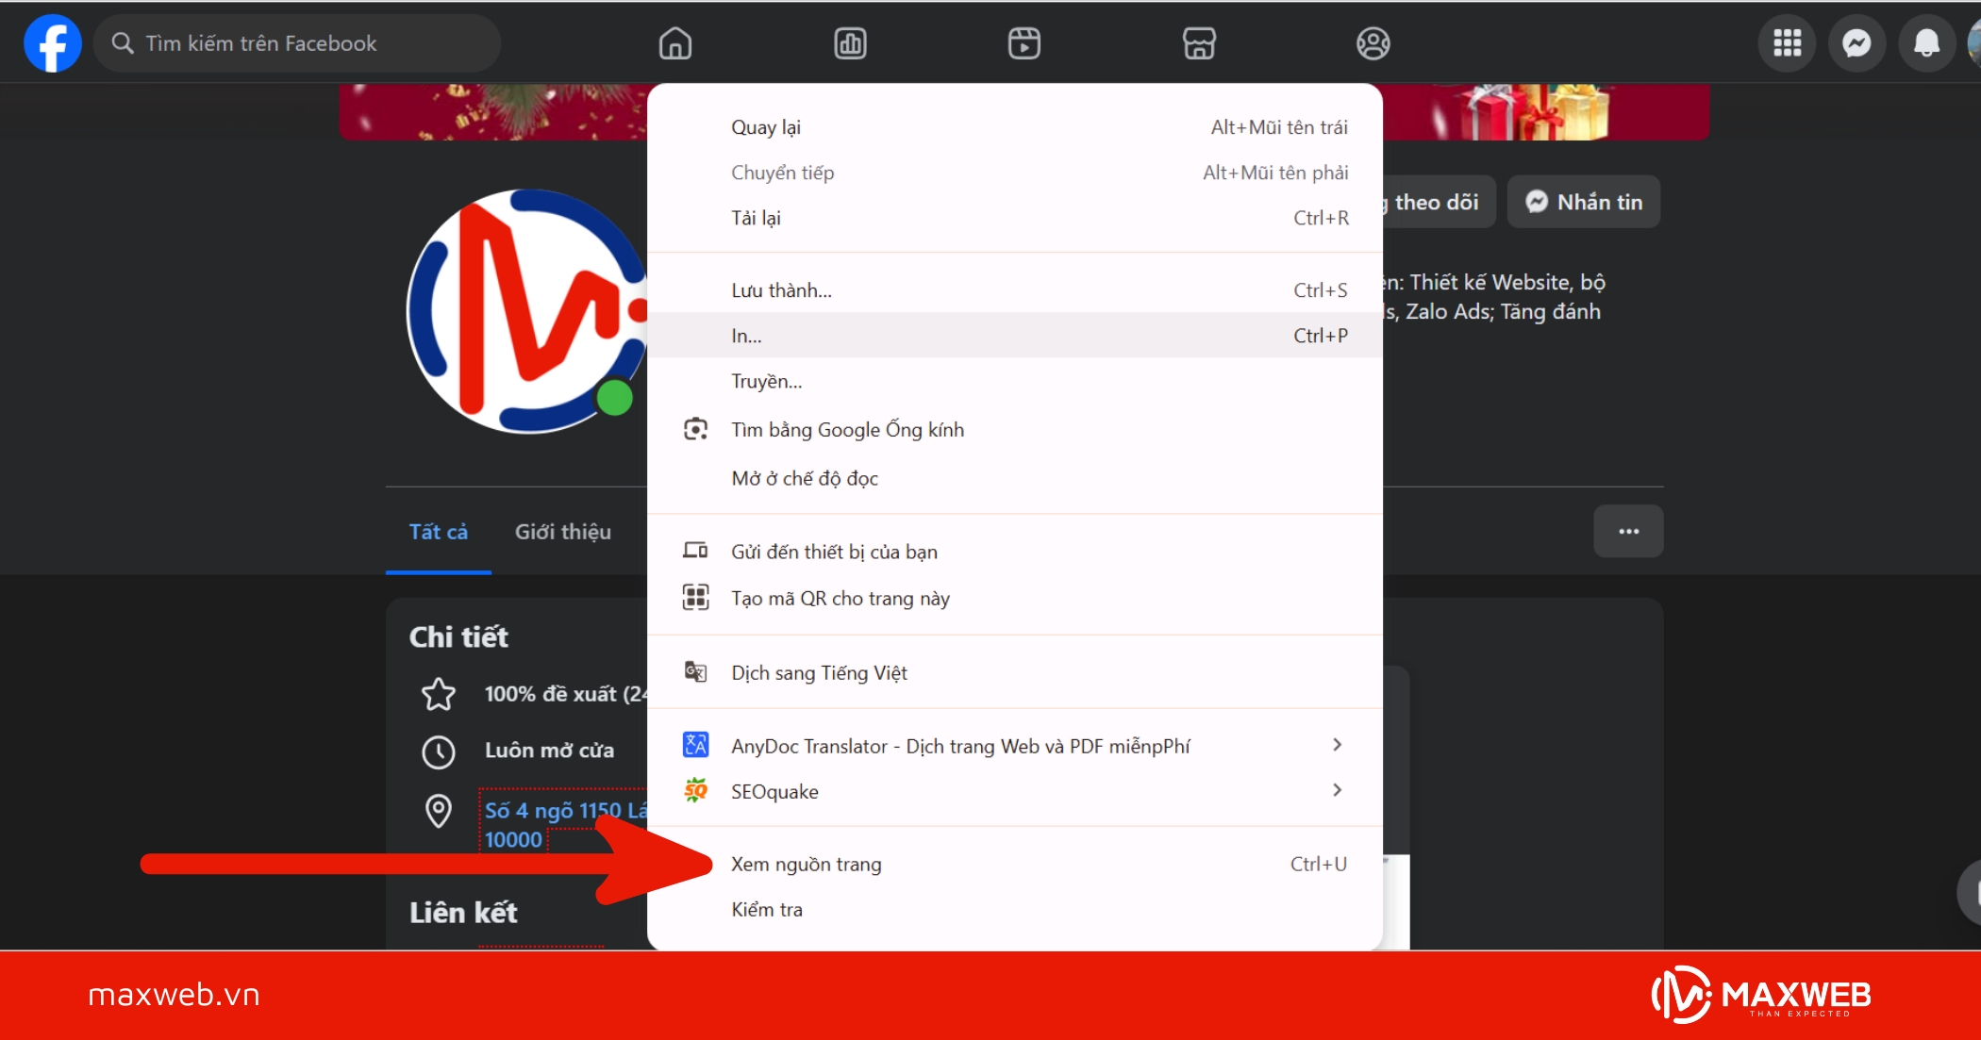
Task: Select Xem nguồn trang from the menu
Action: (x=807, y=863)
